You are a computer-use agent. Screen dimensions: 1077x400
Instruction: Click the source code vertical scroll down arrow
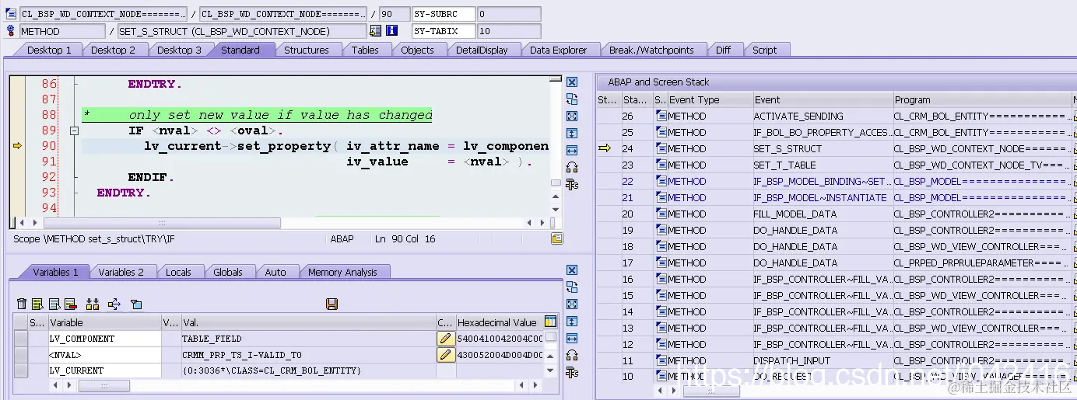556,210
